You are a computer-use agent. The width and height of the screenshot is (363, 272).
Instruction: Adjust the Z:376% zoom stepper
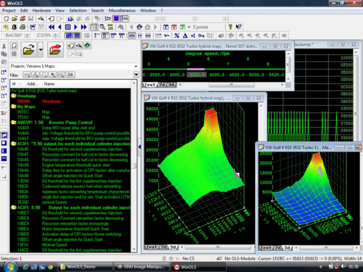55,35
